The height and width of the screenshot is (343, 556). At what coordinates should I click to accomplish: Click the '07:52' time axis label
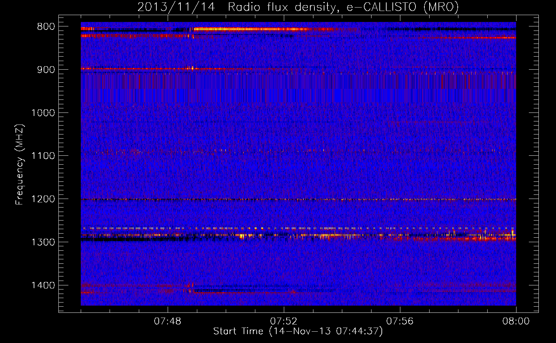[x=284, y=321]
